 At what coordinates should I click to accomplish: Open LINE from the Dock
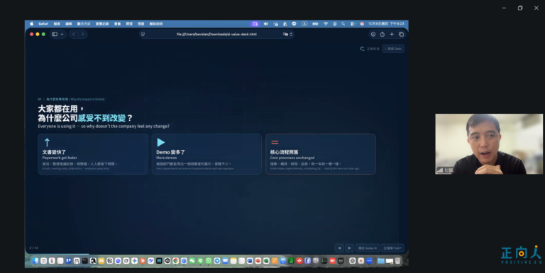pos(201,260)
